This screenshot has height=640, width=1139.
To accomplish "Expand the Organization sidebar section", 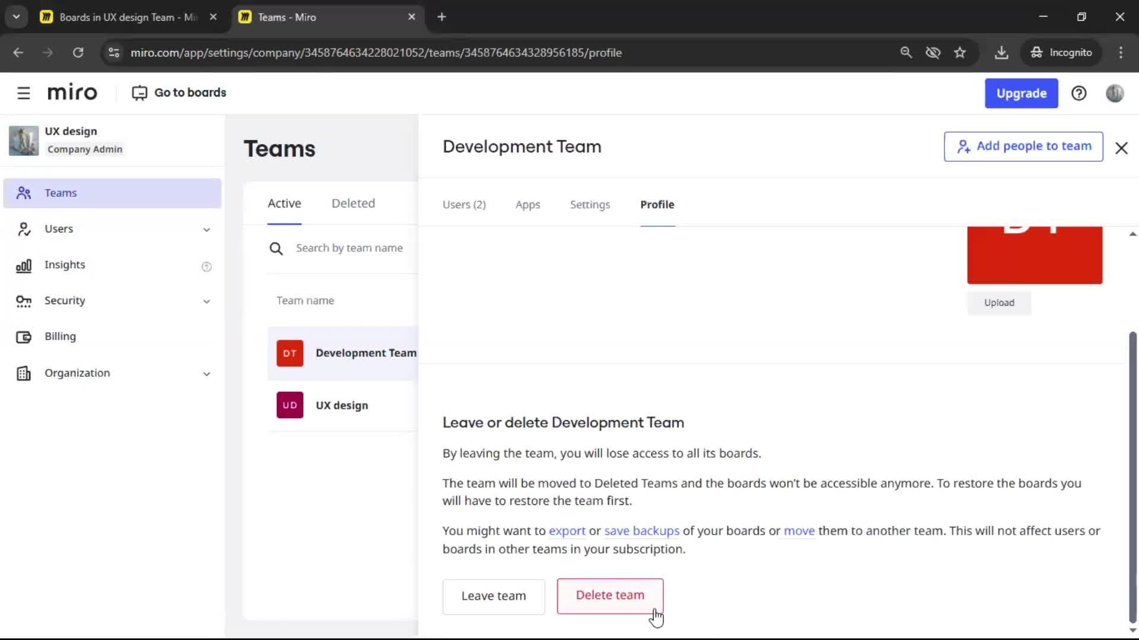I will (206, 374).
